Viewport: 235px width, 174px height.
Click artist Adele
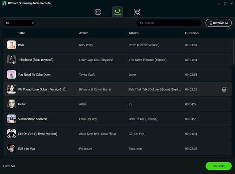tap(83, 104)
